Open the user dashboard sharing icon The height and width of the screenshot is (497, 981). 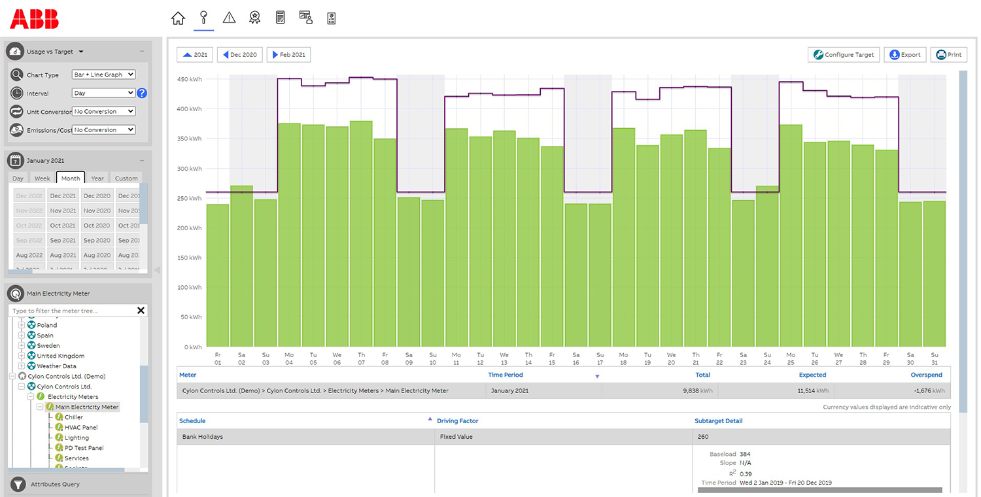coord(305,18)
